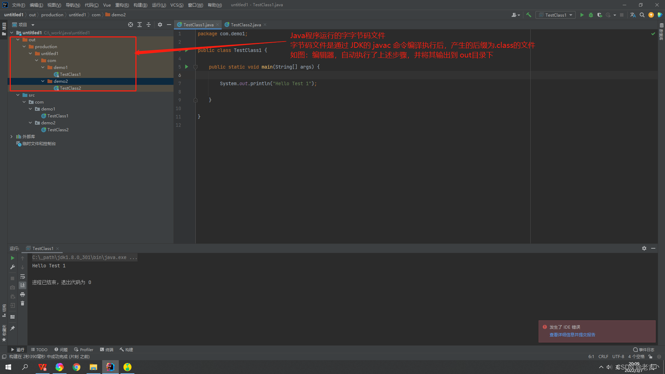Start debugging with the green bug icon

pyautogui.click(x=591, y=15)
